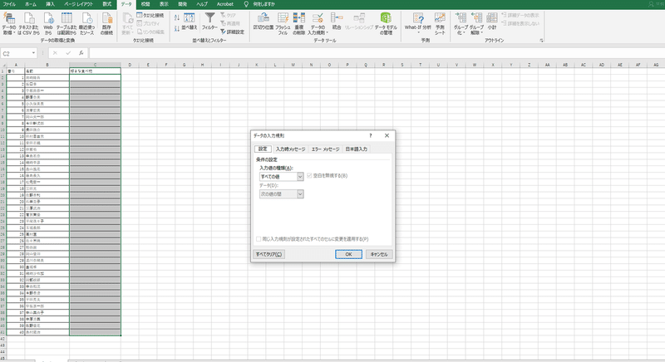Click the Name Box showing C2
Image resolution: width=665 pixels, height=362 pixels.
pyautogui.click(x=16, y=53)
